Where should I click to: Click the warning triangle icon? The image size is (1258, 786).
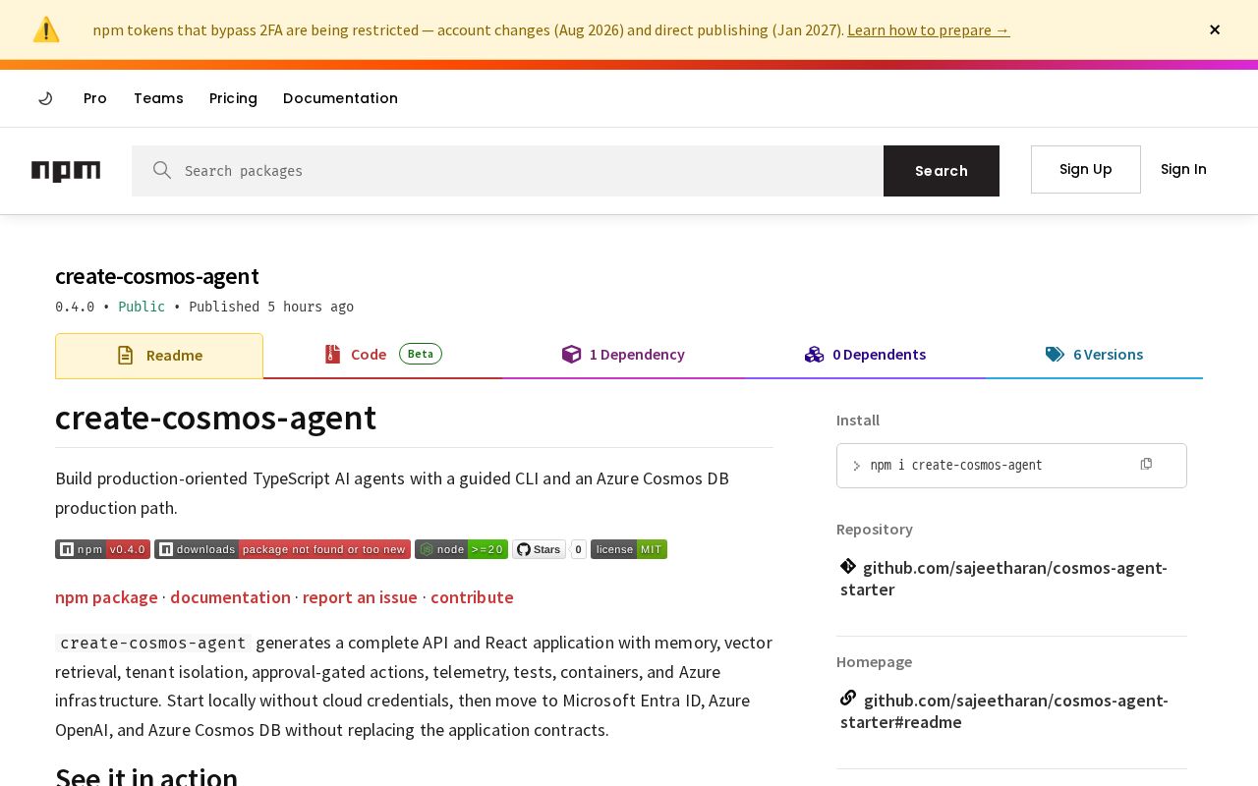[x=46, y=29]
